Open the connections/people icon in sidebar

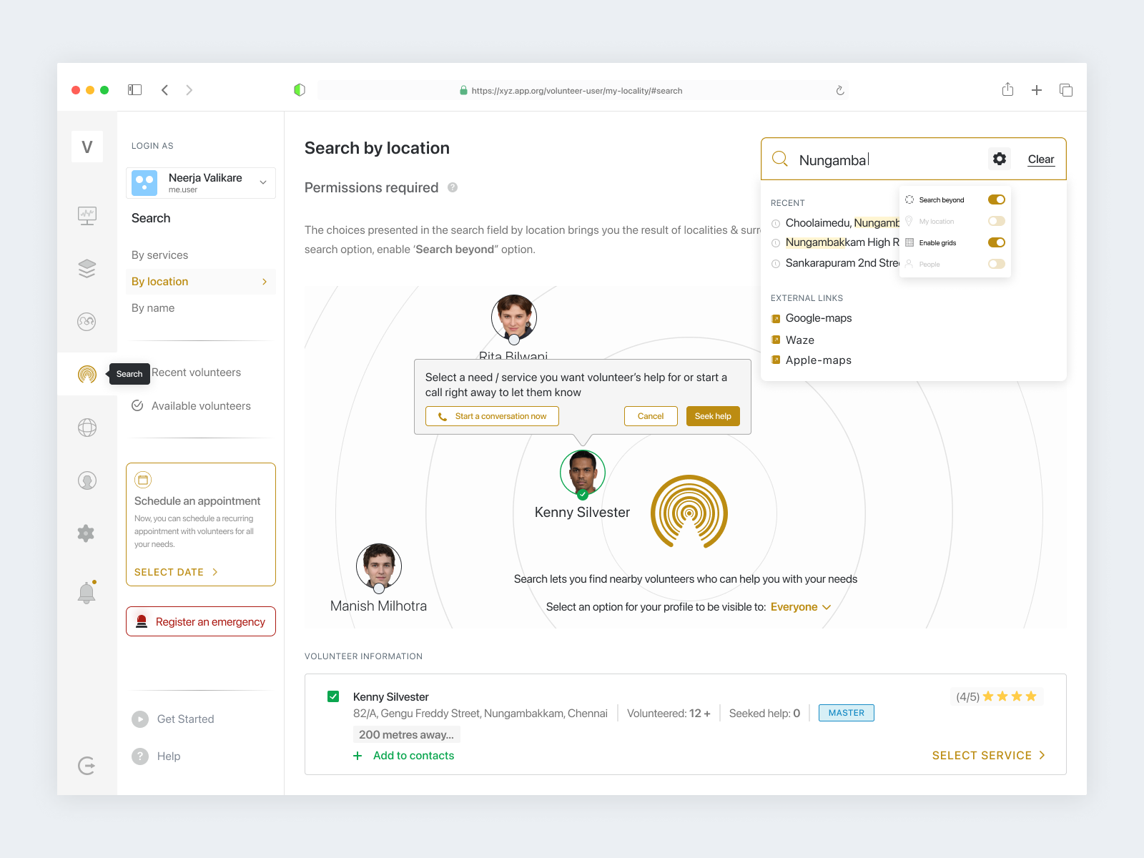(x=87, y=321)
